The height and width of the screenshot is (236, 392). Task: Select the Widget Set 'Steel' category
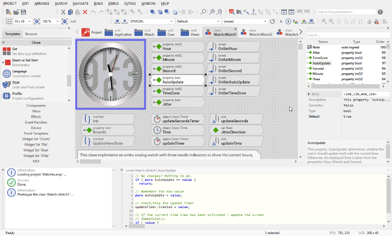(36, 150)
